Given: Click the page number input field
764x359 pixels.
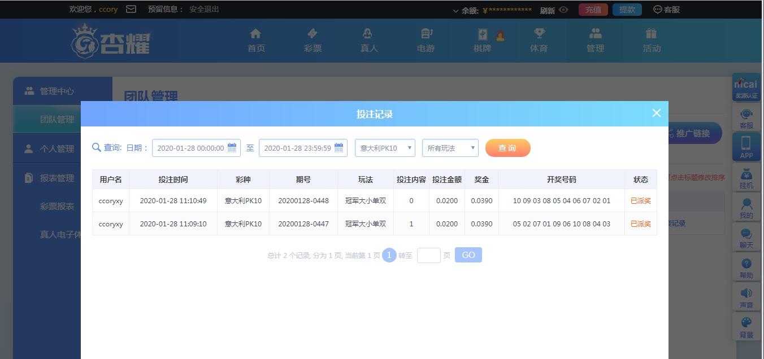Looking at the screenshot, I should [x=428, y=255].
